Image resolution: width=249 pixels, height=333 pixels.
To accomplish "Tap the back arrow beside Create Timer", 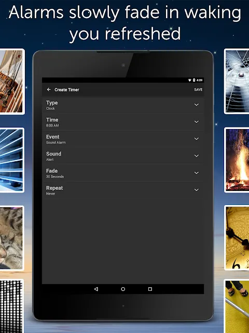I will (x=49, y=89).
